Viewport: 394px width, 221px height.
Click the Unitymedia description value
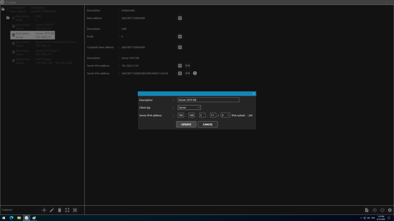click(x=128, y=10)
